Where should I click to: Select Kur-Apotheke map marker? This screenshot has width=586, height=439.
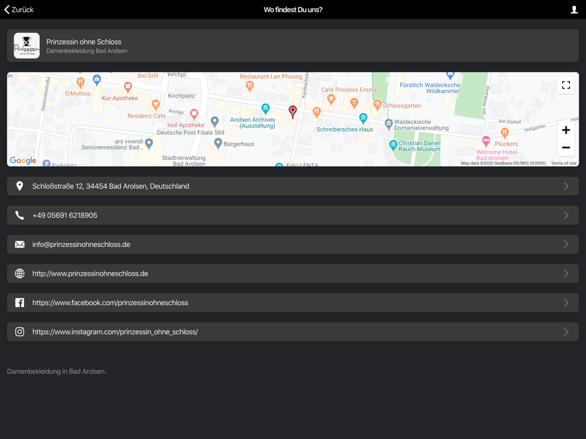[128, 87]
